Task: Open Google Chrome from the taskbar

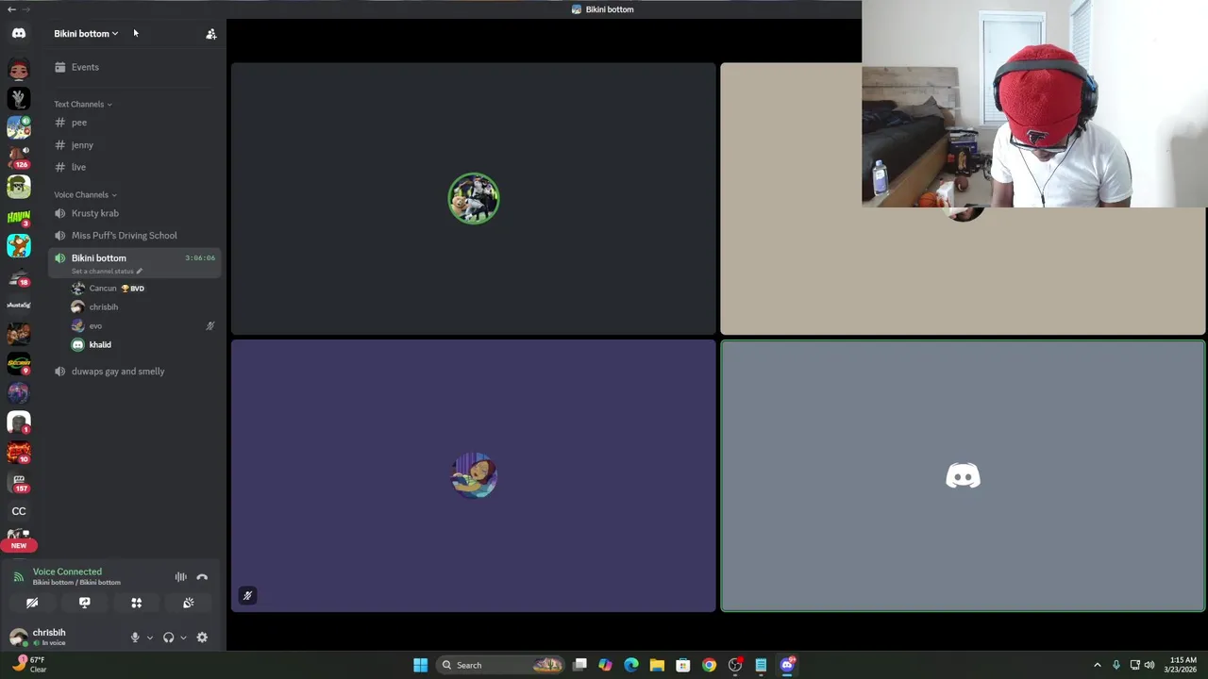Action: coord(709,666)
